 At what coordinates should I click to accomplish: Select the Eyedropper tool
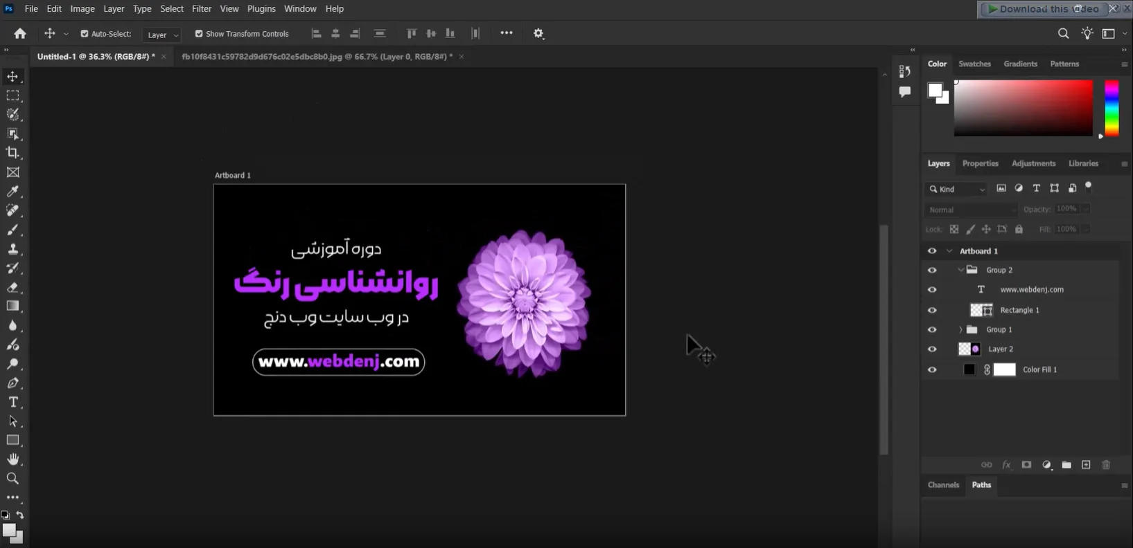(x=12, y=192)
